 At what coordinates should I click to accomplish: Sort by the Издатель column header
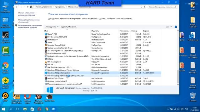click(x=104, y=31)
